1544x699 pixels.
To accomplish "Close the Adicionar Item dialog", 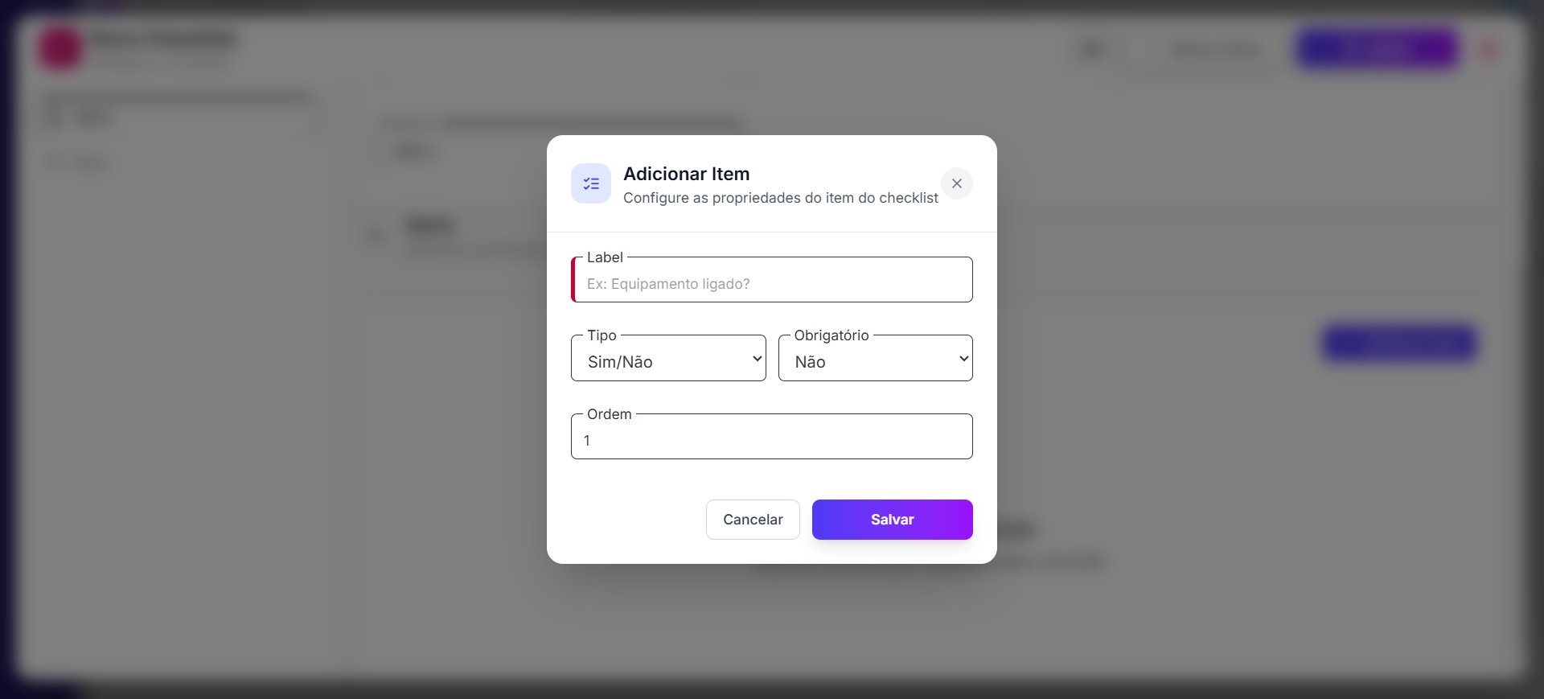I will (957, 183).
